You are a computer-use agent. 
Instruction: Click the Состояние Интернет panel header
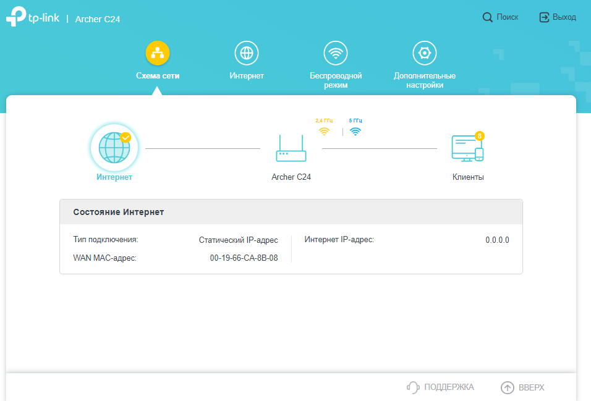pyautogui.click(x=291, y=212)
